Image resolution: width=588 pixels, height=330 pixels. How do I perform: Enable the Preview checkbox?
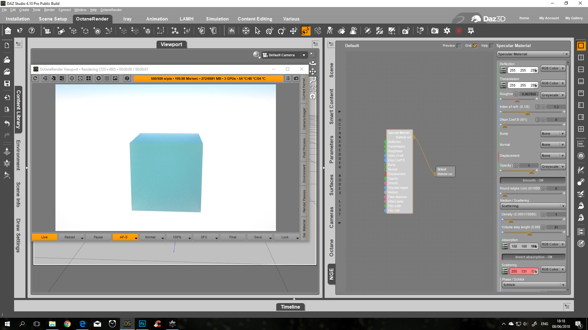459,46
